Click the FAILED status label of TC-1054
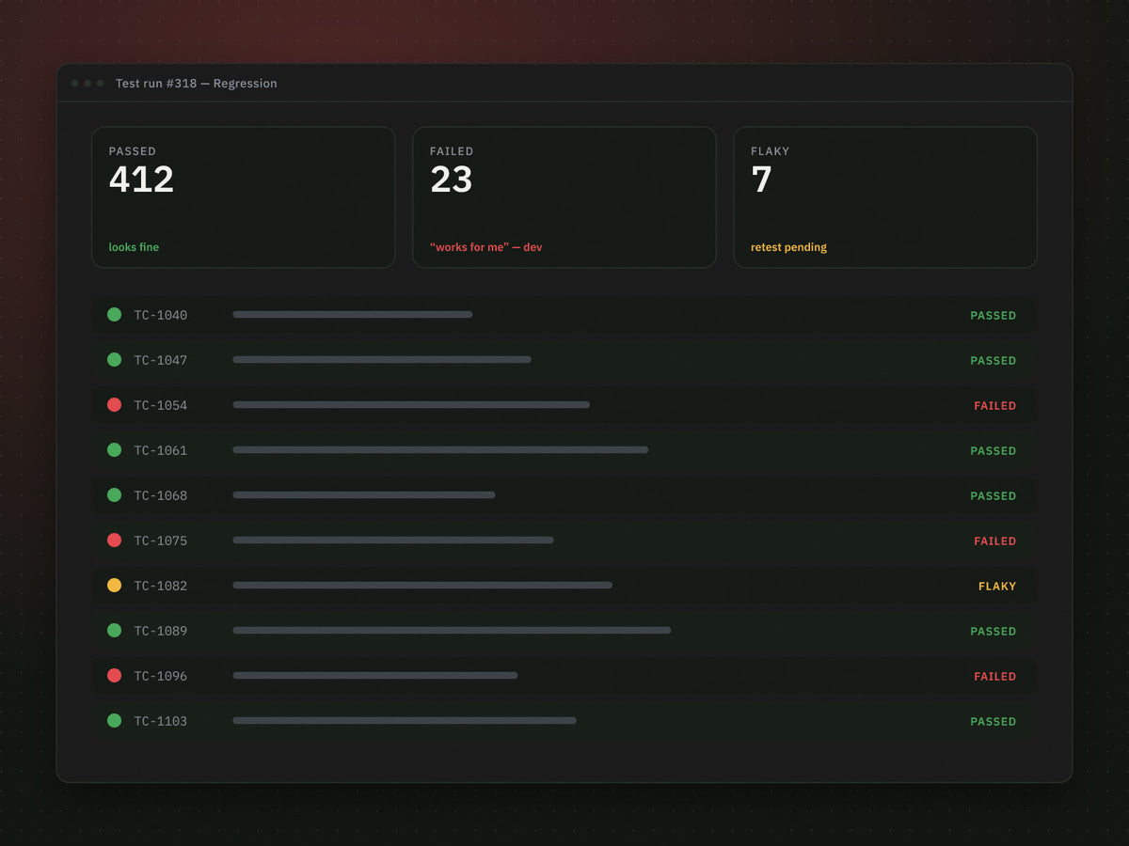Image resolution: width=1129 pixels, height=846 pixels. pyautogui.click(x=995, y=406)
